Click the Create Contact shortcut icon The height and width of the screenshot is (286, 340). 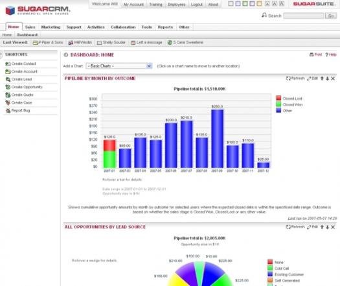[x=8, y=64]
